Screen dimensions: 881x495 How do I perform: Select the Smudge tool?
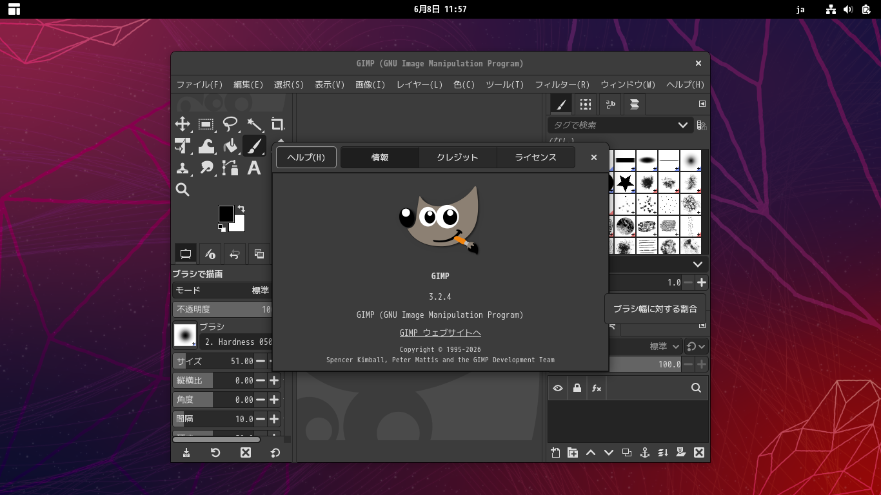tap(206, 168)
